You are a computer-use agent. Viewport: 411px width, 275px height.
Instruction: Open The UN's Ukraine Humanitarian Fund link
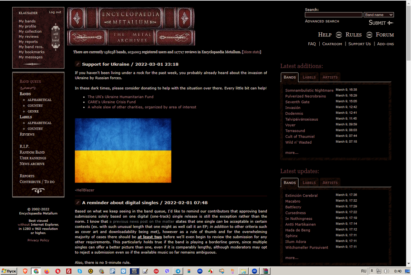[x=121, y=97]
